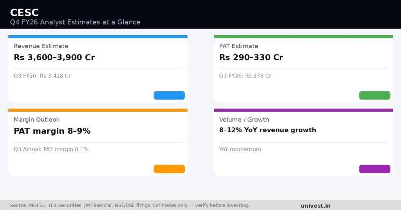This screenshot has width=401, height=210.
Task: Click the CESC title heading
Action: 24,12
